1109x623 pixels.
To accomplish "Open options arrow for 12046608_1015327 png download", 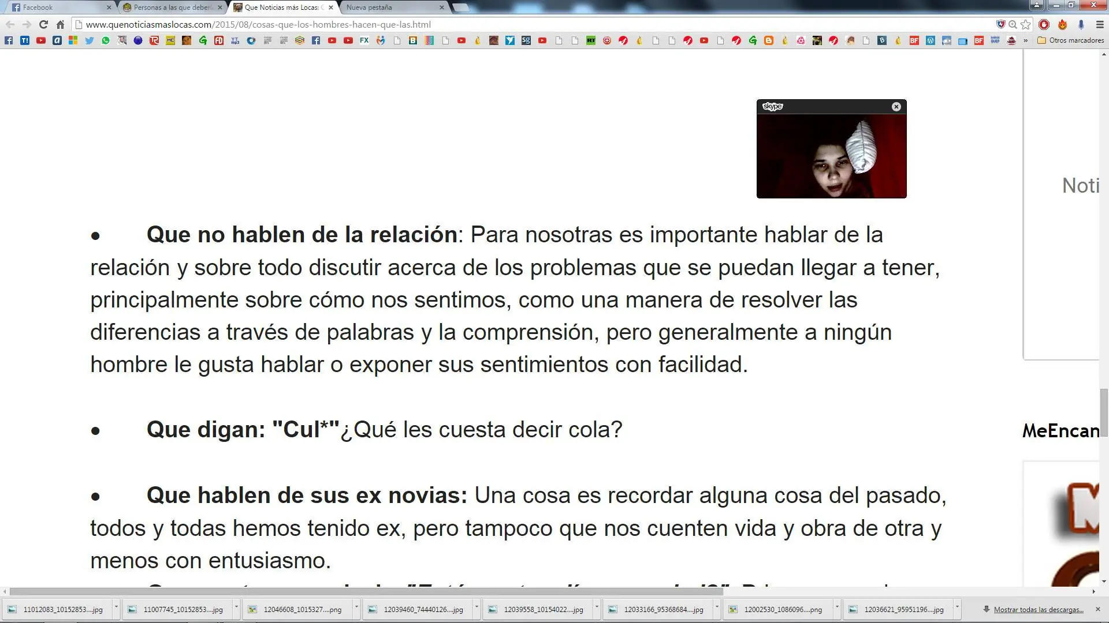I will click(x=356, y=608).
